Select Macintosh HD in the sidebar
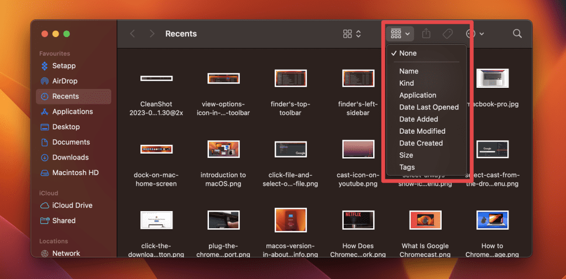Image resolution: width=566 pixels, height=279 pixels. click(x=75, y=172)
